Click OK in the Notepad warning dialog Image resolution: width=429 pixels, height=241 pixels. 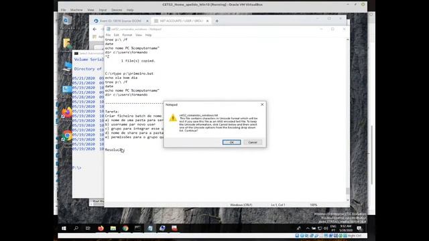tap(231, 143)
